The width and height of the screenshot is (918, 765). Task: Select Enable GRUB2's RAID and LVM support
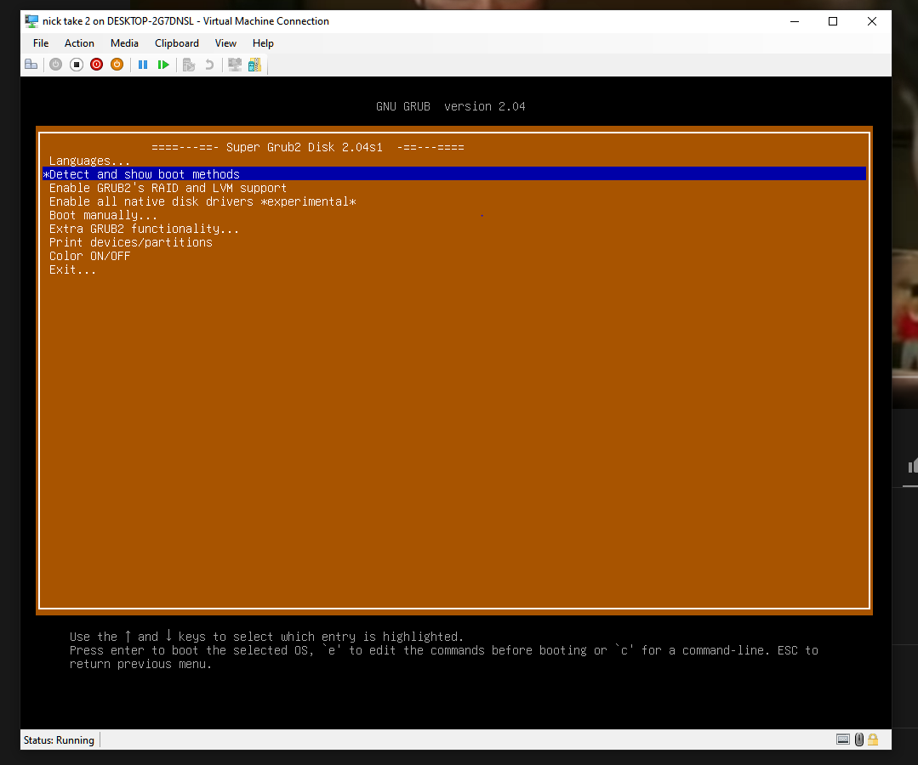(x=454, y=188)
